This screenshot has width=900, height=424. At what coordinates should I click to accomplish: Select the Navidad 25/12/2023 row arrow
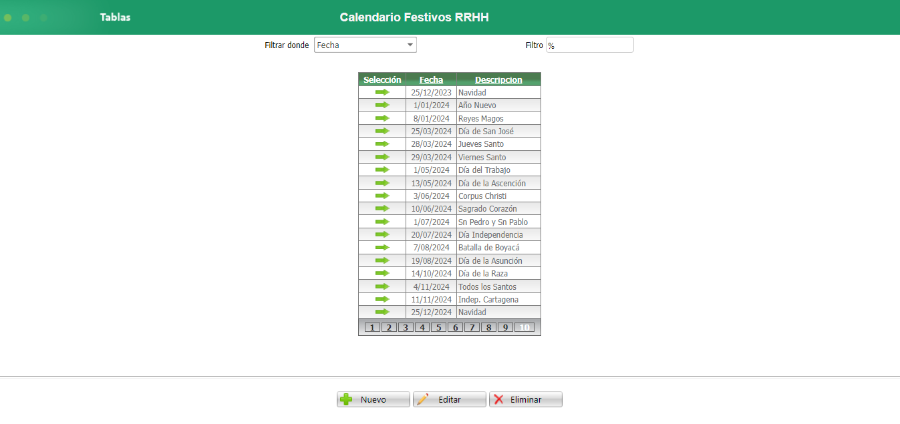[382, 92]
